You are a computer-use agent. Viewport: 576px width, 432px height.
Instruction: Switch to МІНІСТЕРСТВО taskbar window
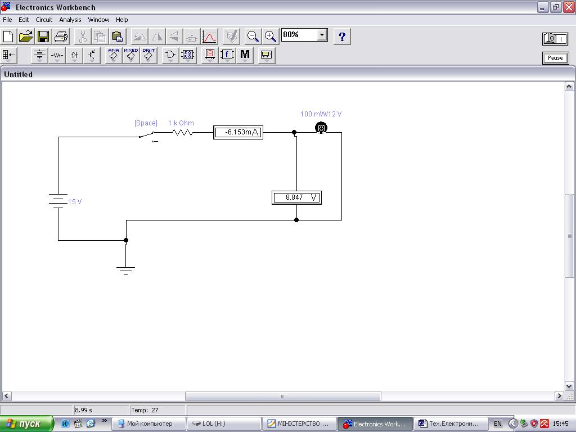pos(300,424)
